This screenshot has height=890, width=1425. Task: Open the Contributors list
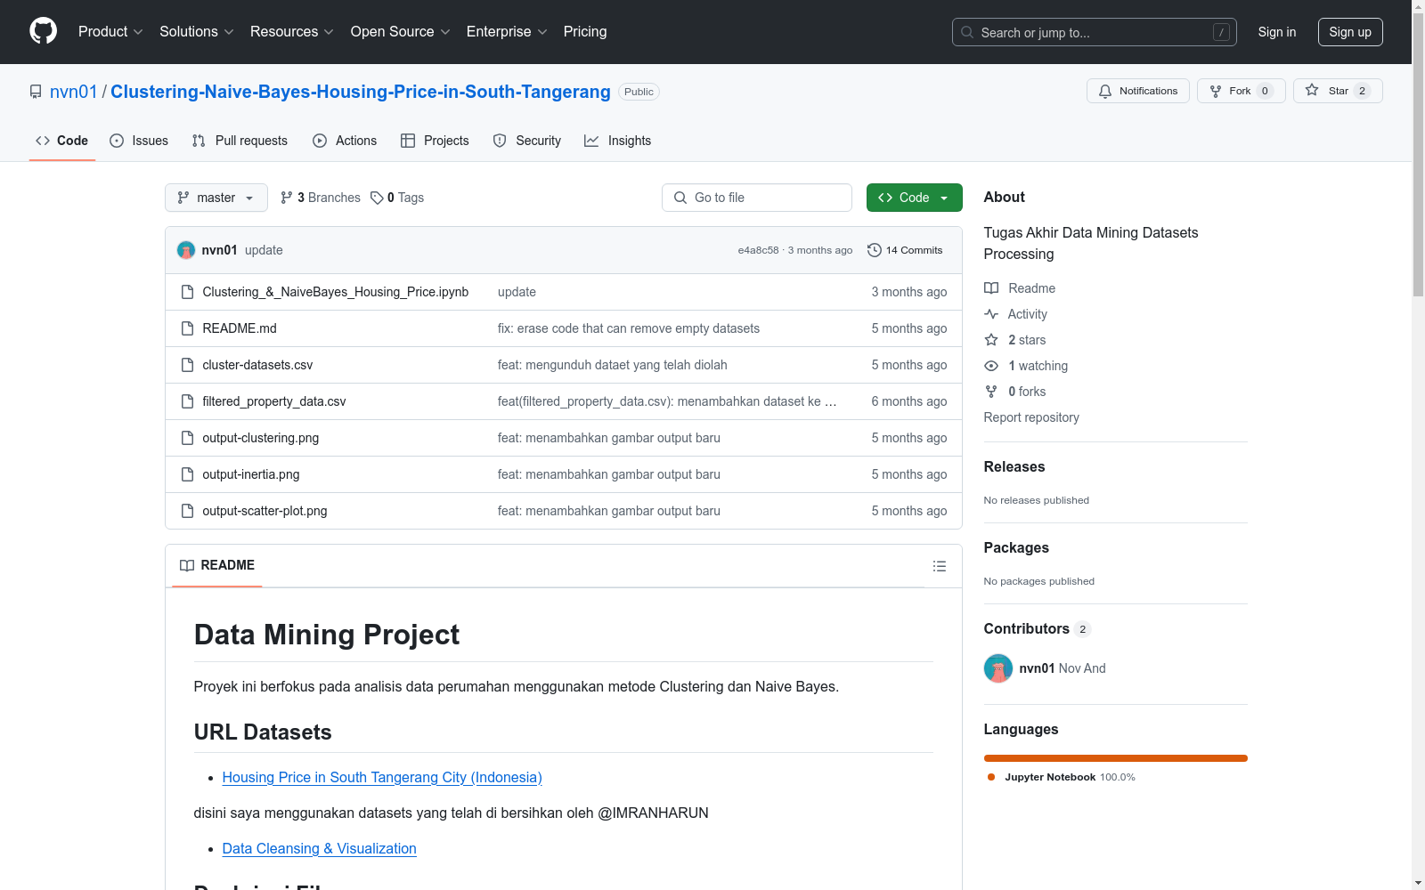[1037, 628]
